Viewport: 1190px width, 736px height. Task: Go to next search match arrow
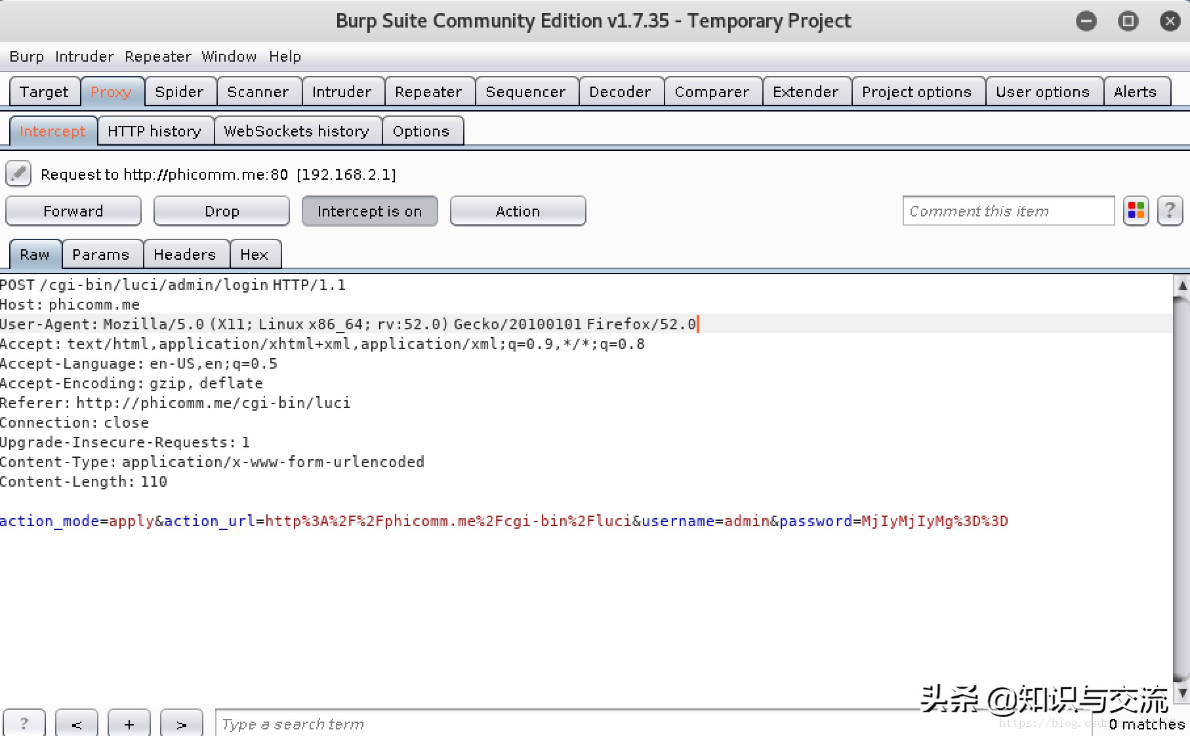coord(182,724)
